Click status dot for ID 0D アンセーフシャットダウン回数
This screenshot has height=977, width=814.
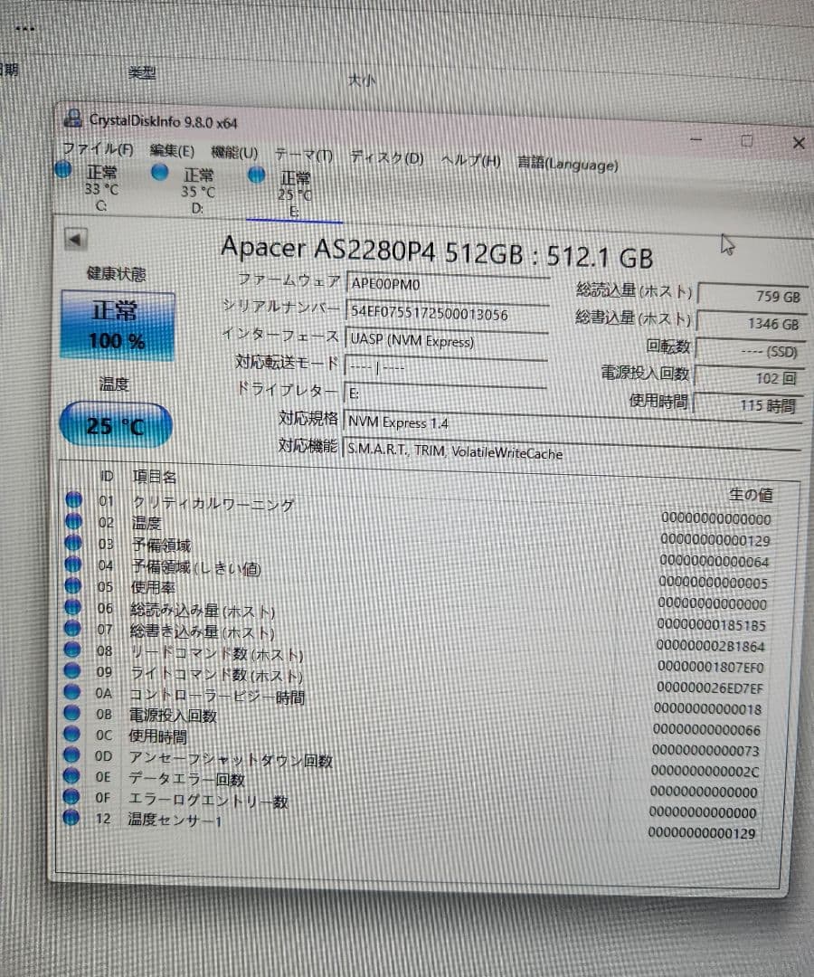click(71, 754)
